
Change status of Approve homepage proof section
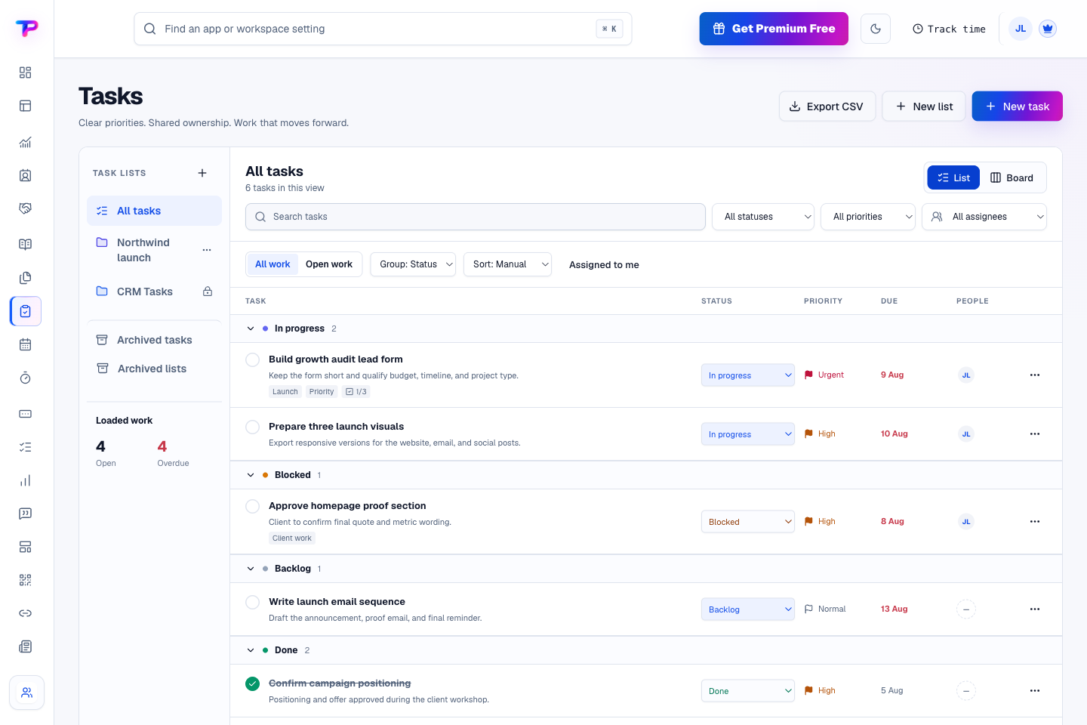coord(748,522)
